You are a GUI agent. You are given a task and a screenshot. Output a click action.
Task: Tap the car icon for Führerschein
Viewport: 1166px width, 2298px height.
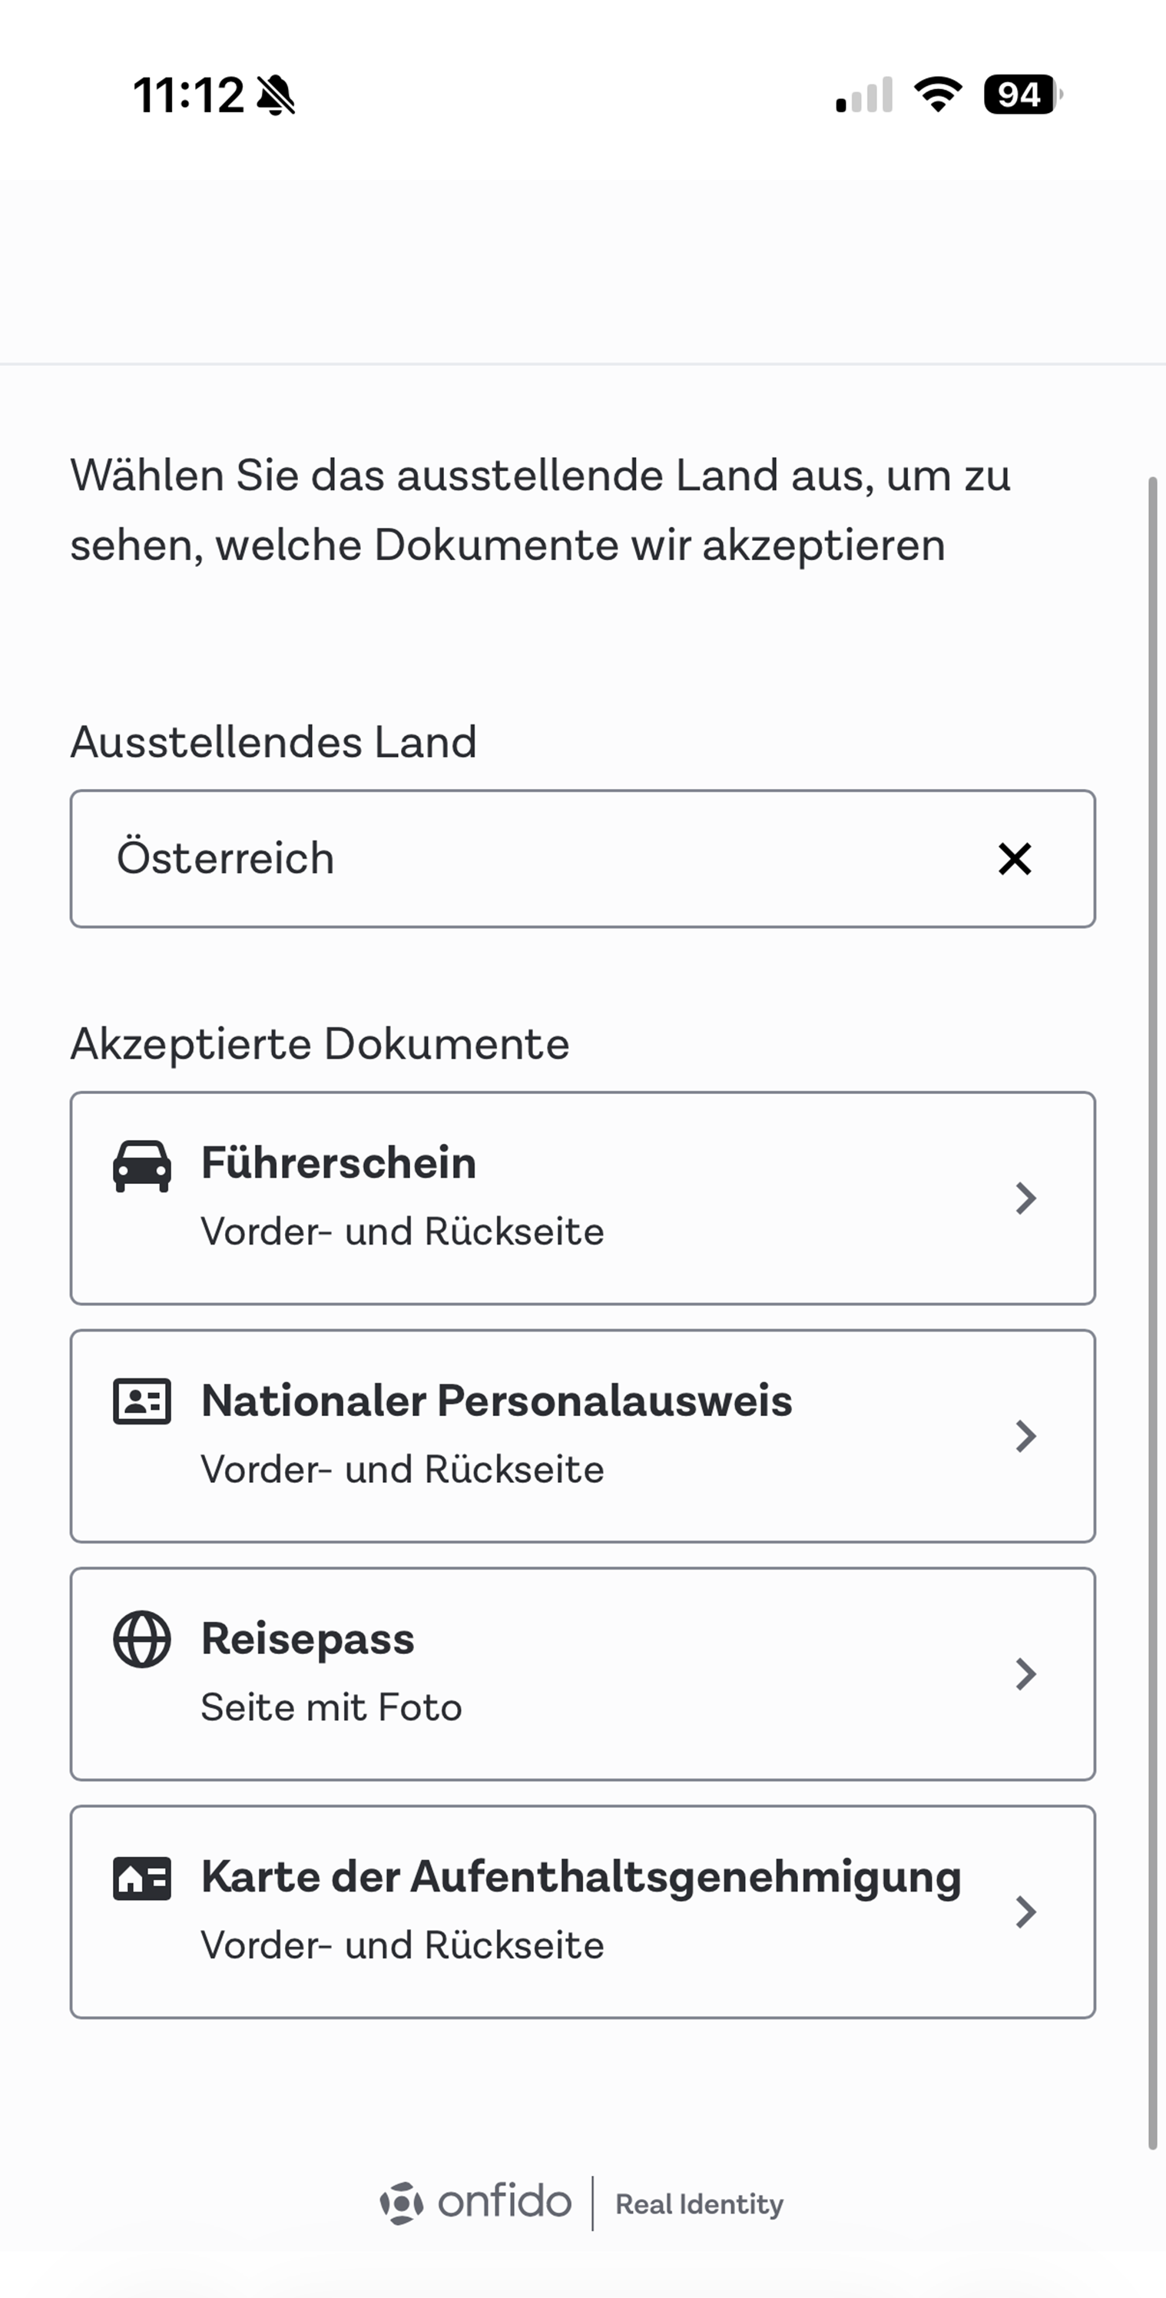click(142, 1165)
